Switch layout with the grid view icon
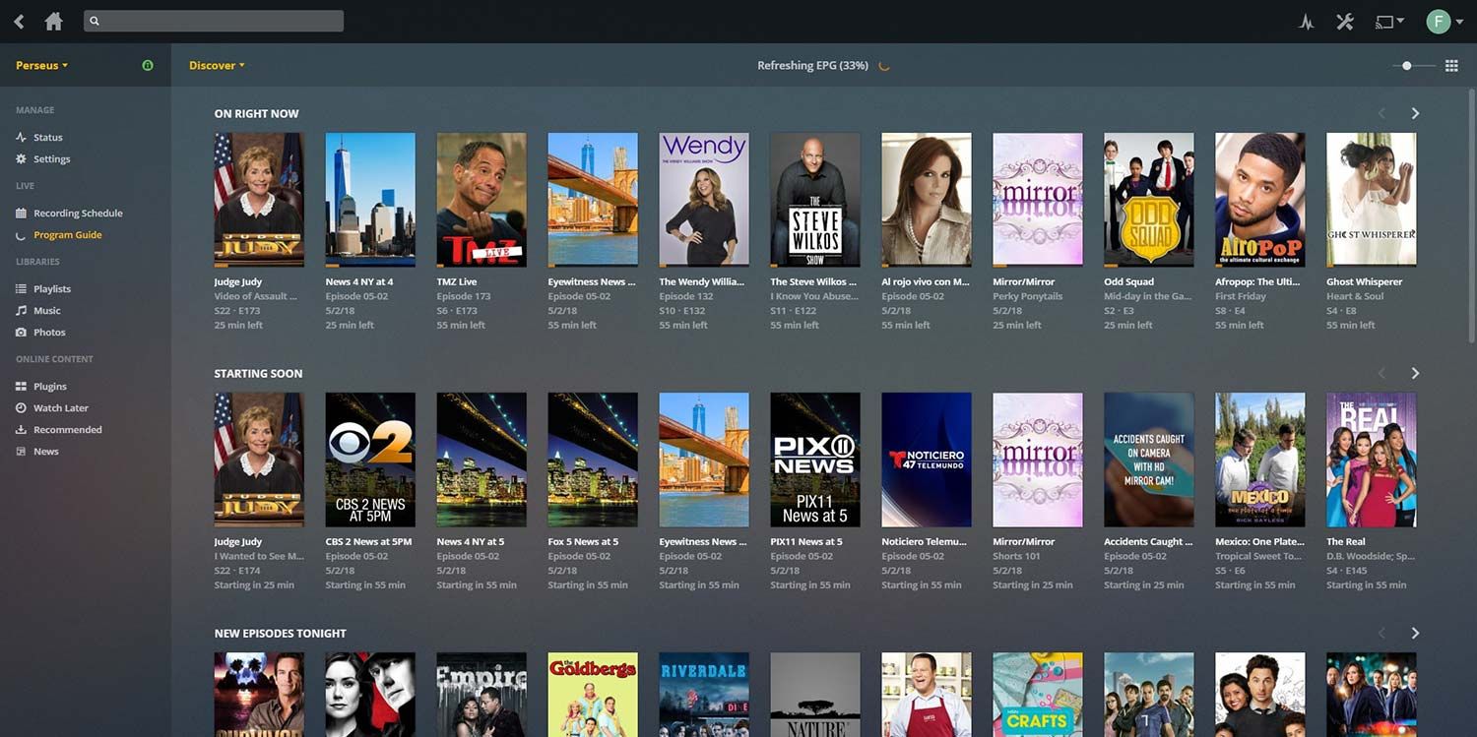Image resolution: width=1477 pixels, height=737 pixels. [x=1451, y=65]
